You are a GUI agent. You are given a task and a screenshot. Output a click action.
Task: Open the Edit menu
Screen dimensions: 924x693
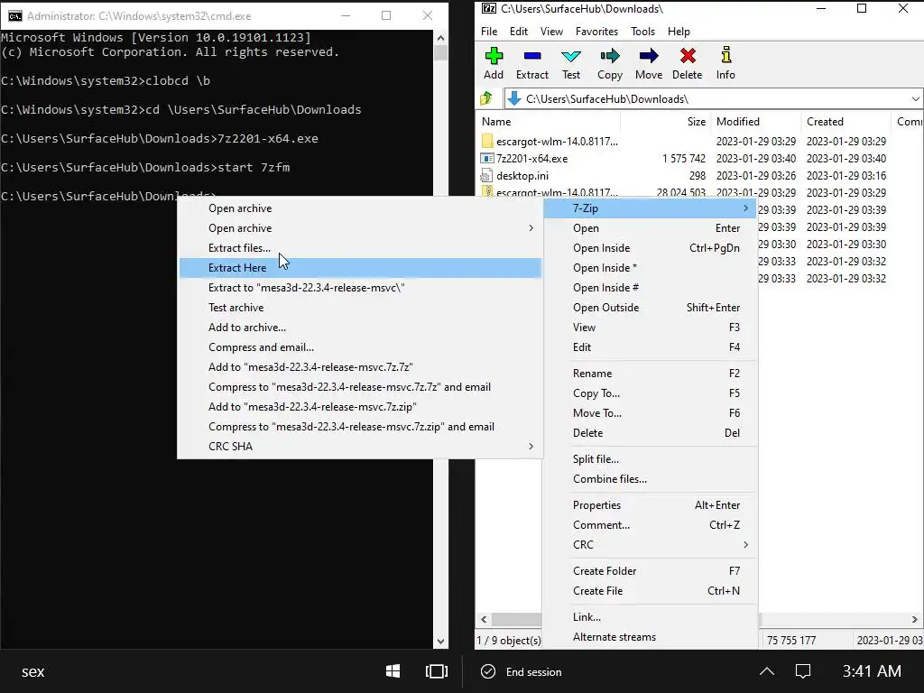pos(519,32)
